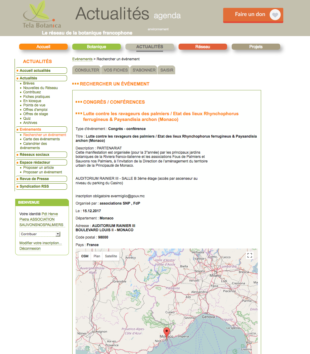Click Milano label on map
310x354 pixels.
coord(215,276)
